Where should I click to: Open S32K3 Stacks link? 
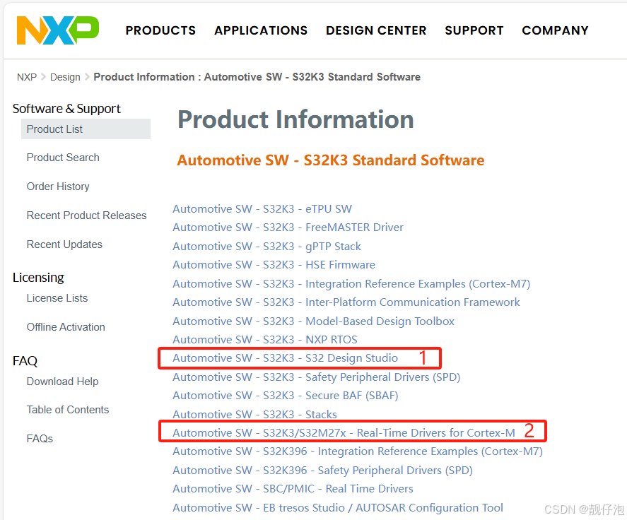(254, 414)
